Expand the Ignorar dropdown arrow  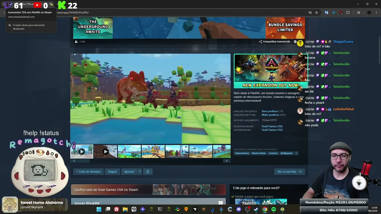tap(139, 171)
